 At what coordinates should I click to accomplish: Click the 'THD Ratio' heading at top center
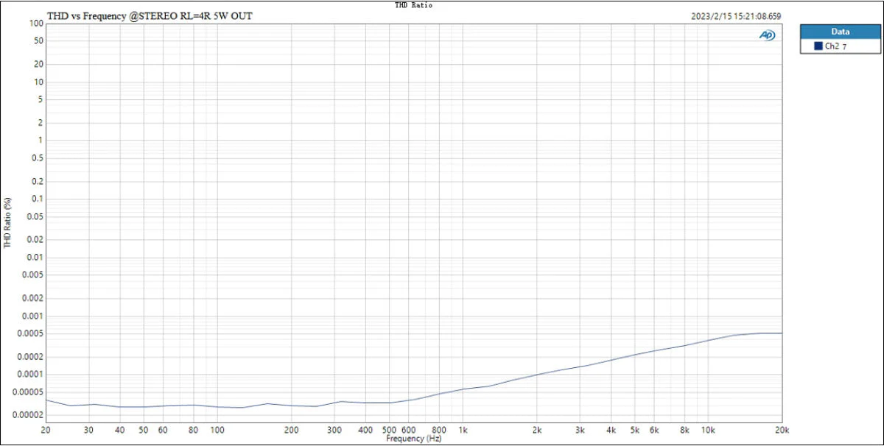[413, 4]
